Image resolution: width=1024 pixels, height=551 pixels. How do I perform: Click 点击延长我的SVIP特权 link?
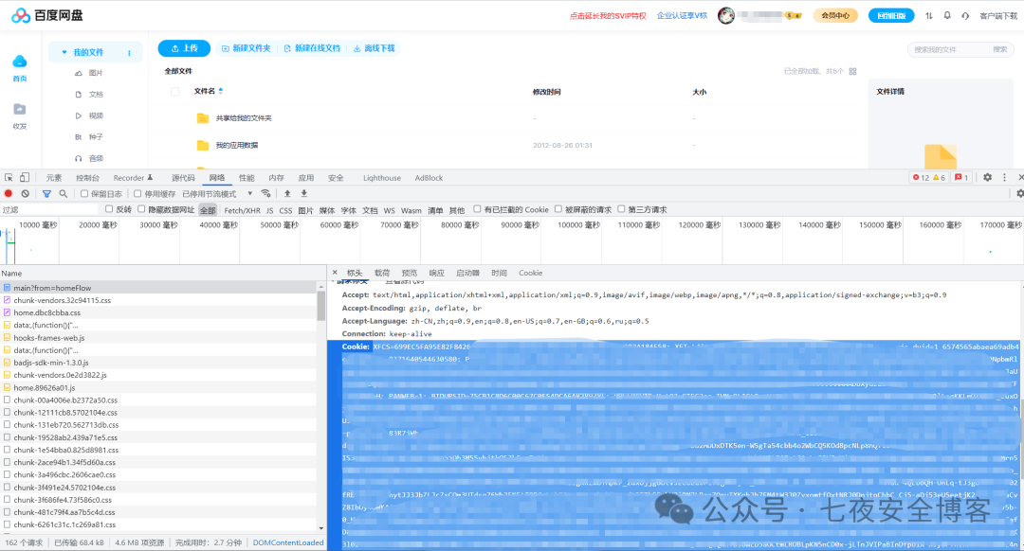608,16
